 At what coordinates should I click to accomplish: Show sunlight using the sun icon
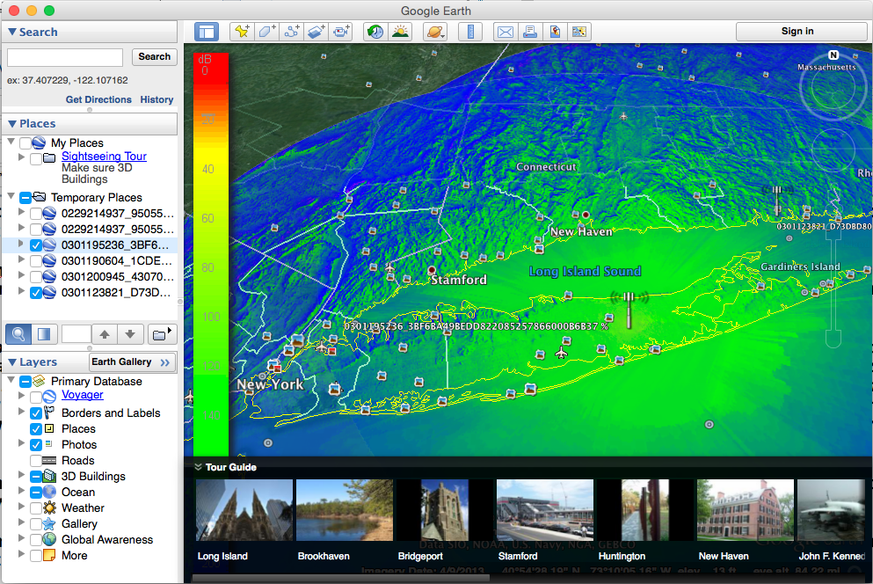(399, 31)
